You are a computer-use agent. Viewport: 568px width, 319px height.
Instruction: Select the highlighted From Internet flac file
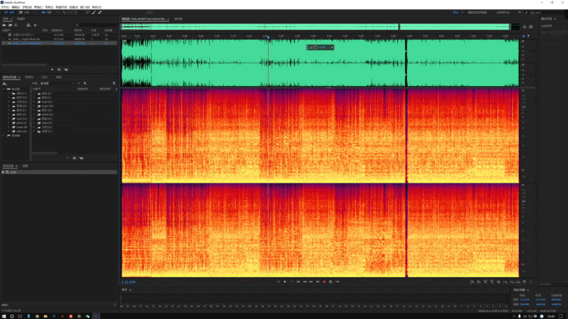(59, 43)
